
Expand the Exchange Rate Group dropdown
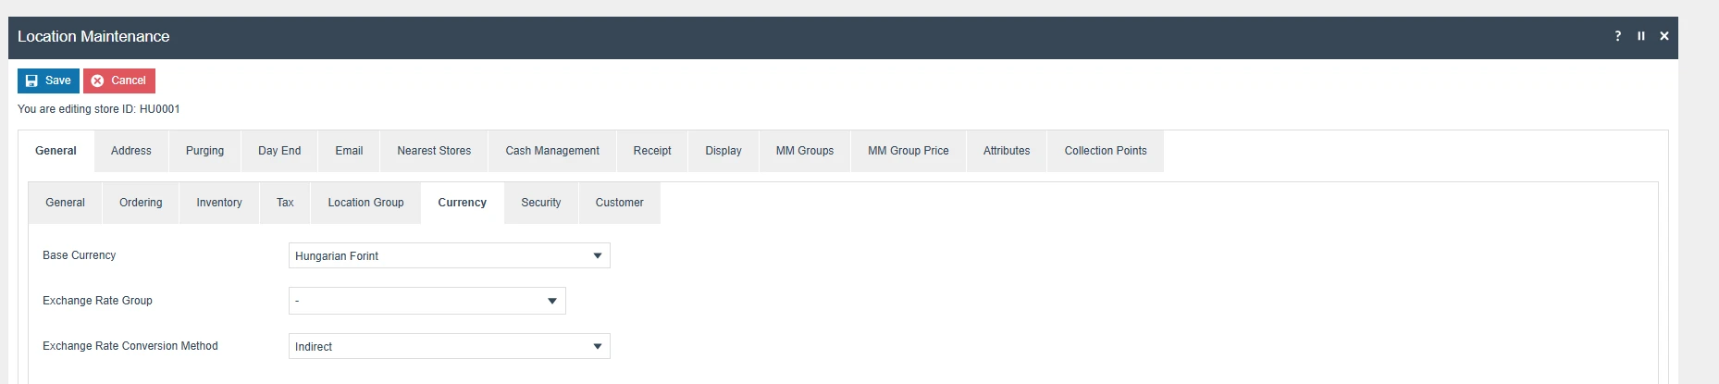point(427,301)
